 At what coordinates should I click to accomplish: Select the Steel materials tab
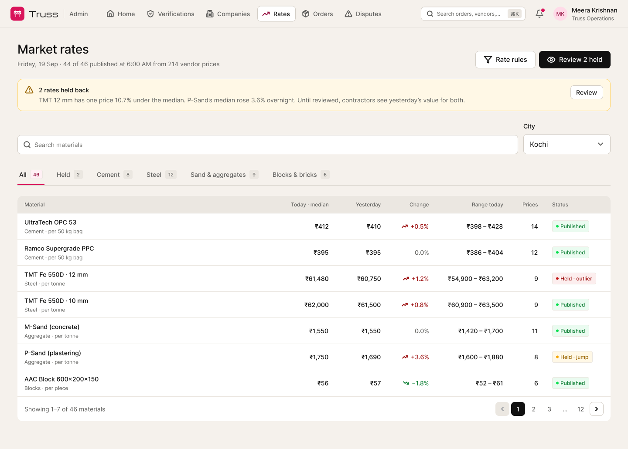[x=161, y=175]
